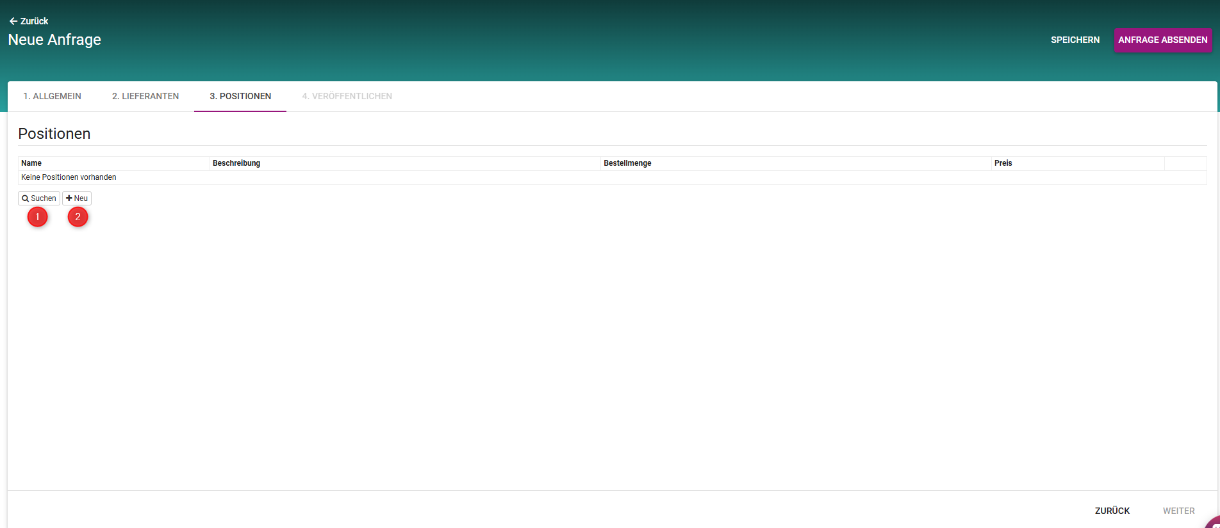1220x528 pixels.
Task: Click the Beschreibung column header
Action: [236, 163]
